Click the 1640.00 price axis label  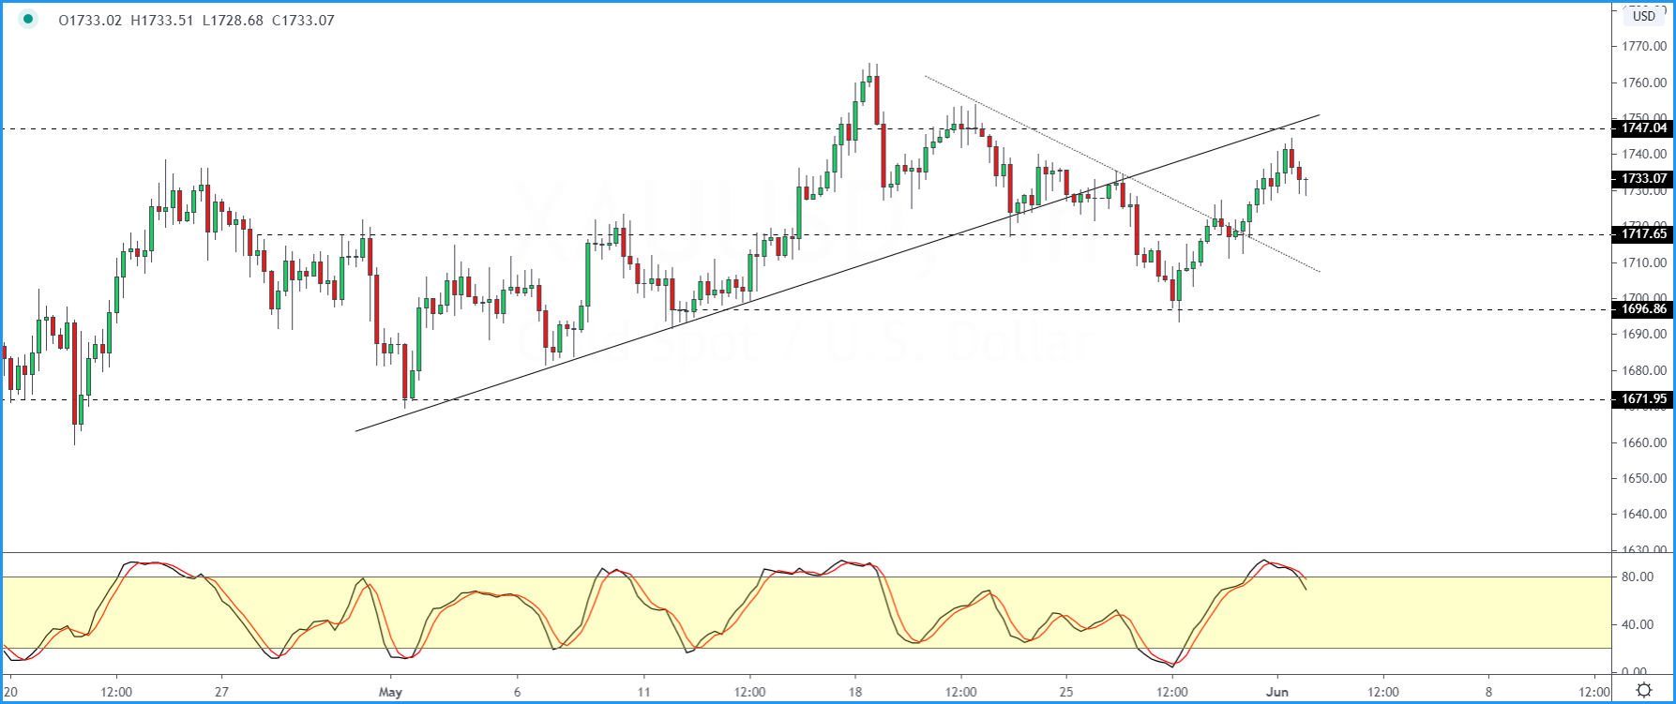point(1644,514)
